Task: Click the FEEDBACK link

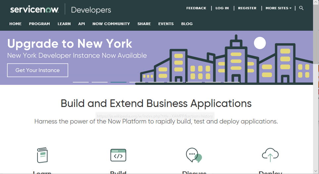Action: pyautogui.click(x=196, y=8)
